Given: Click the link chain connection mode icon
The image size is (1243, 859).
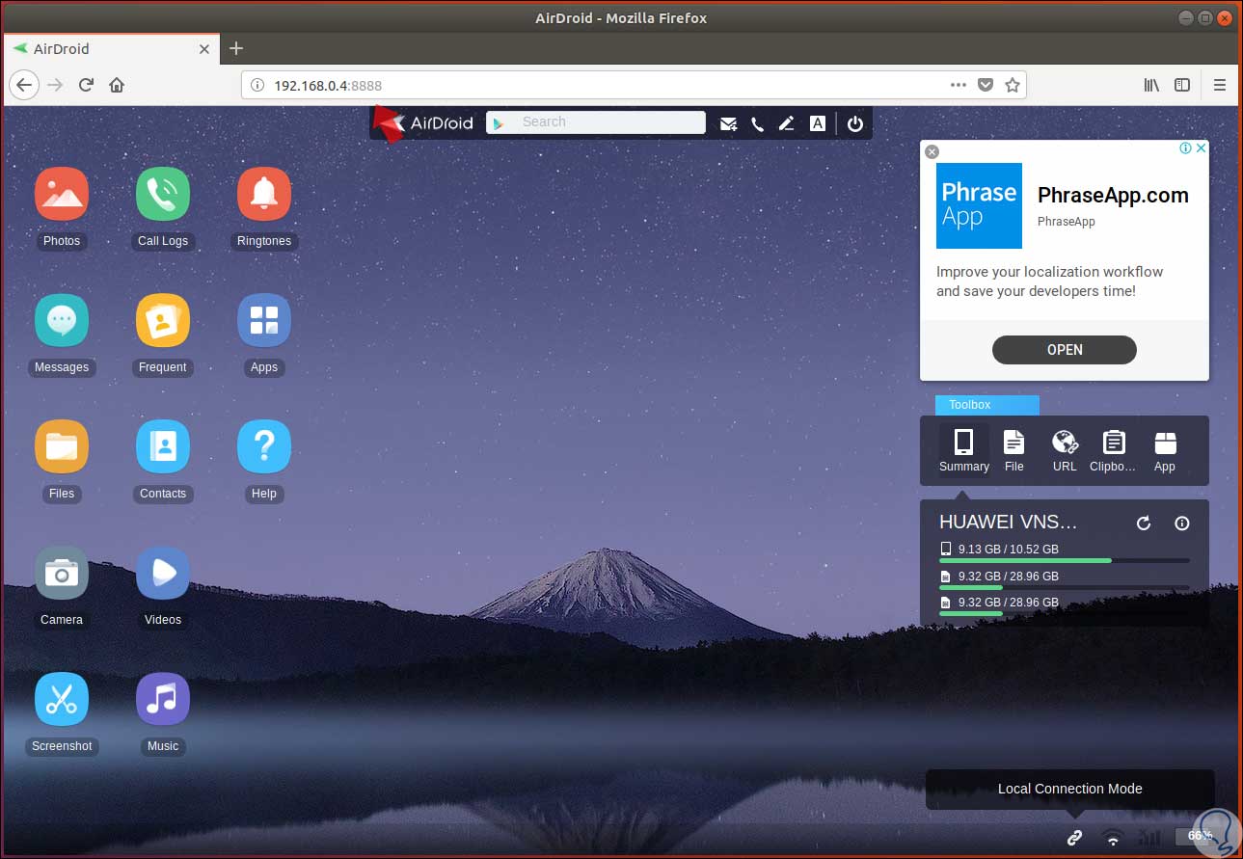Looking at the screenshot, I should pos(1074,837).
